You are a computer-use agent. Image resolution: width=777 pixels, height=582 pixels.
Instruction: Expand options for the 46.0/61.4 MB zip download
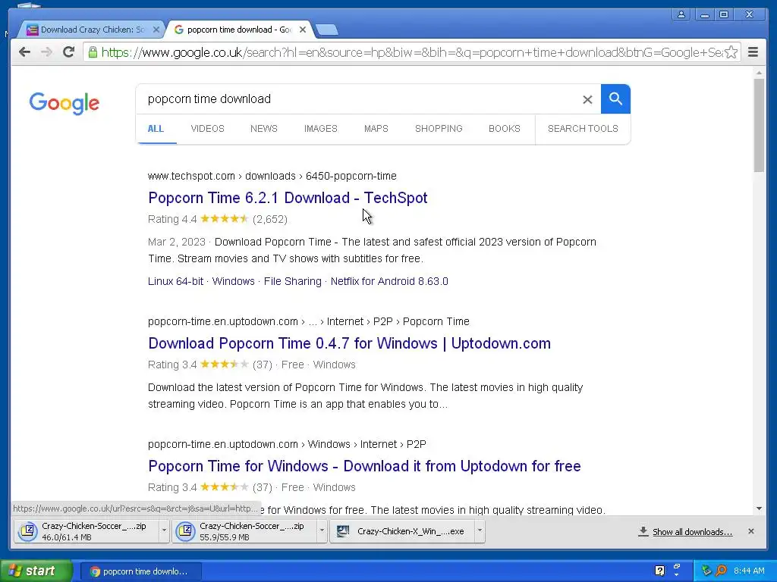[164, 531]
